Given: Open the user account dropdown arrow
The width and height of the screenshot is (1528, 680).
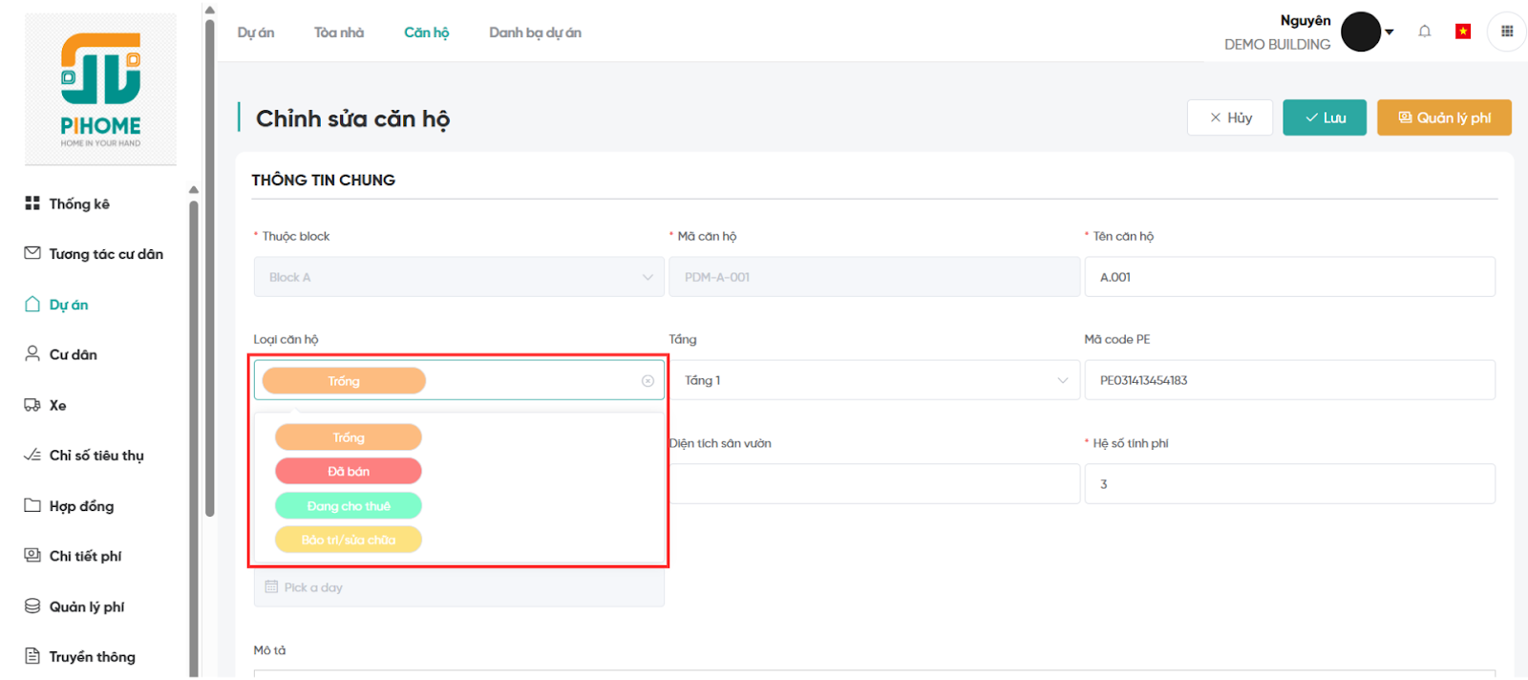Looking at the screenshot, I should point(1390,32).
